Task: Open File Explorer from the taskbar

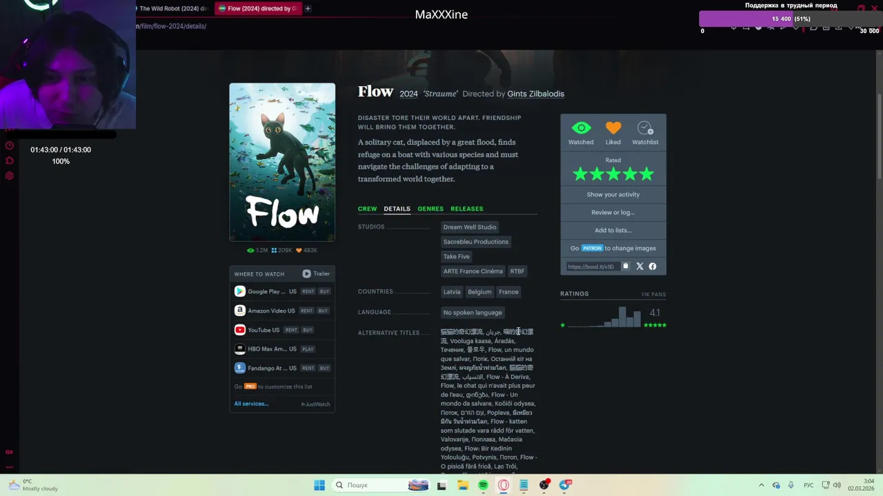Action: 463,485
